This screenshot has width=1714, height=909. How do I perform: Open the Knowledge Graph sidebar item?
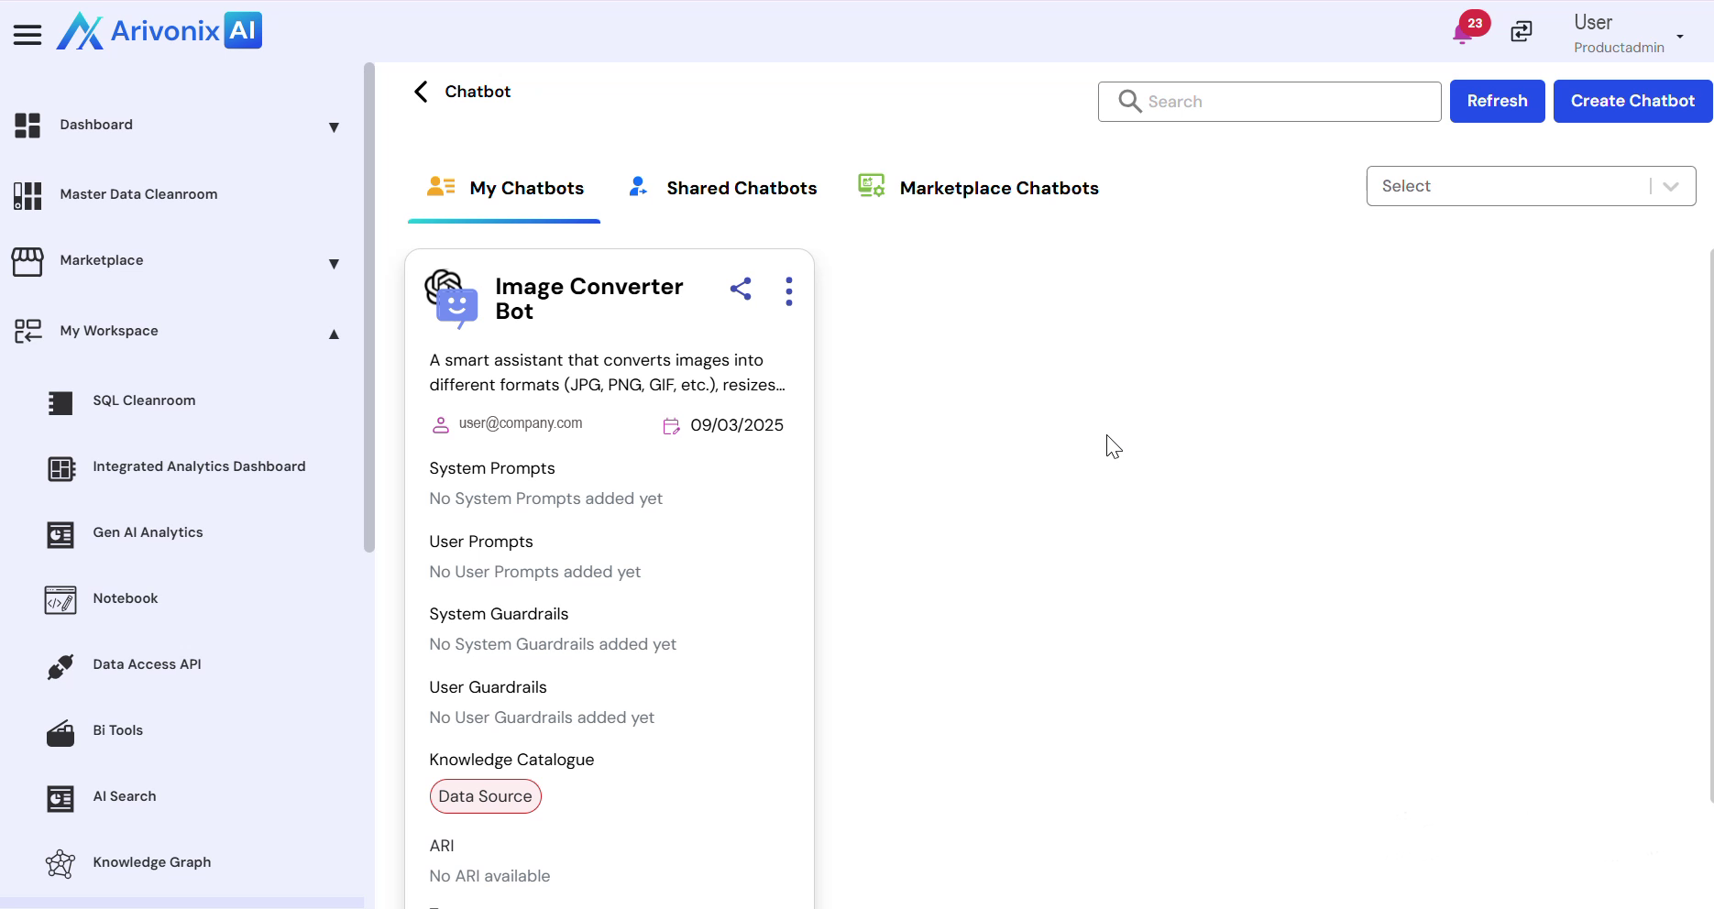151,862
